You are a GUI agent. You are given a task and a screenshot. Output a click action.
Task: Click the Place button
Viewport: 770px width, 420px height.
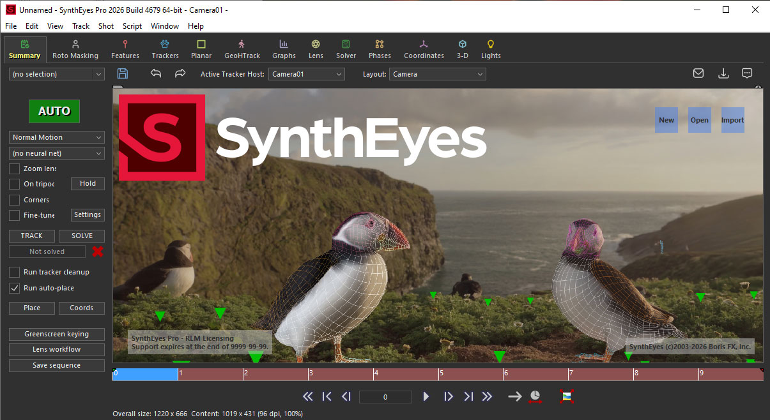32,308
